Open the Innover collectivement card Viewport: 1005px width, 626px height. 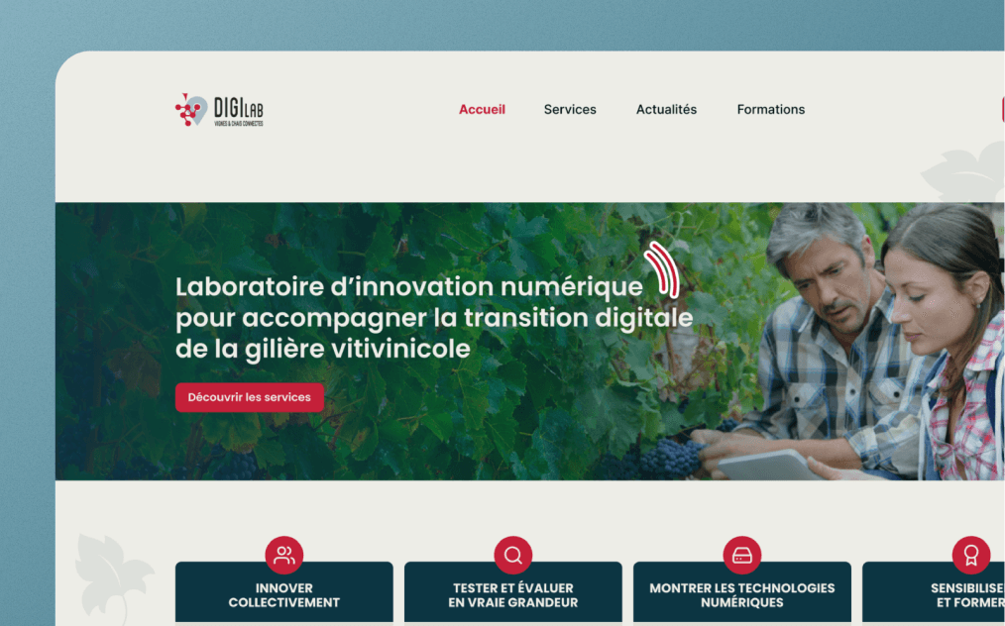283,592
